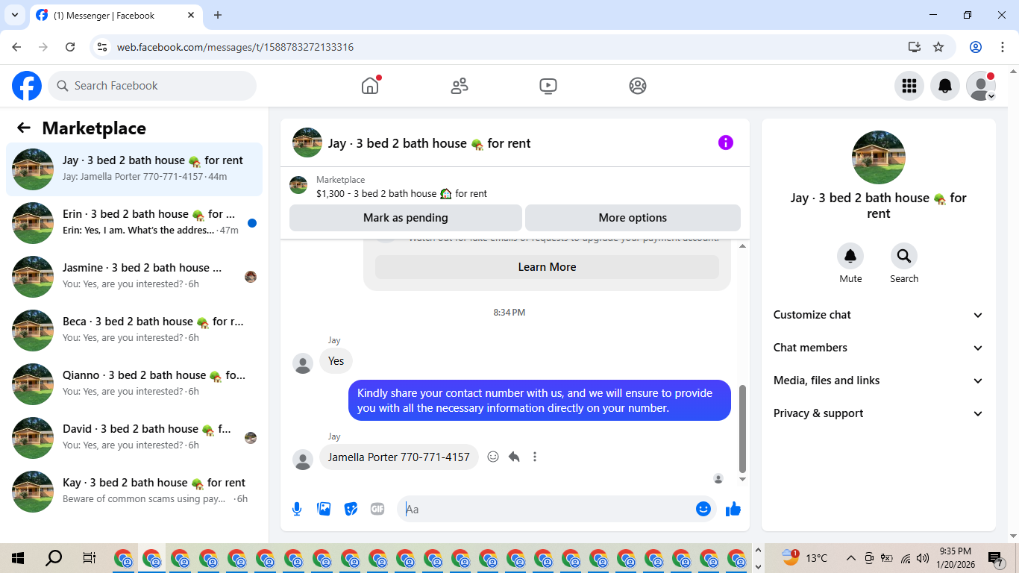Open Erin's unread conversation

pyautogui.click(x=134, y=223)
